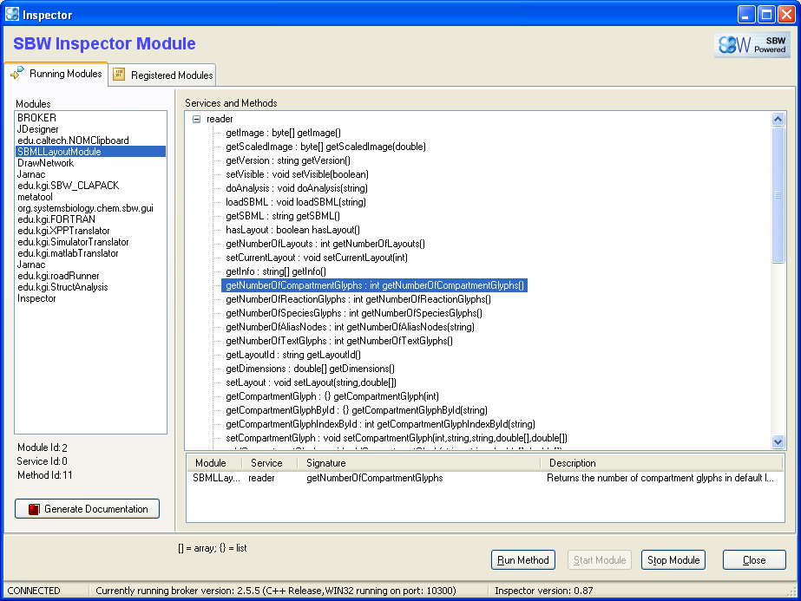Select the getNumberOfTextGlyphs method

pos(339,341)
